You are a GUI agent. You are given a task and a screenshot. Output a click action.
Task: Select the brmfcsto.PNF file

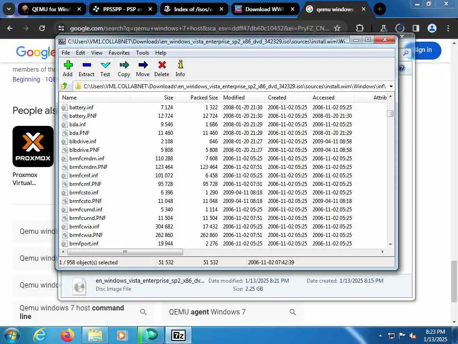[x=85, y=201]
